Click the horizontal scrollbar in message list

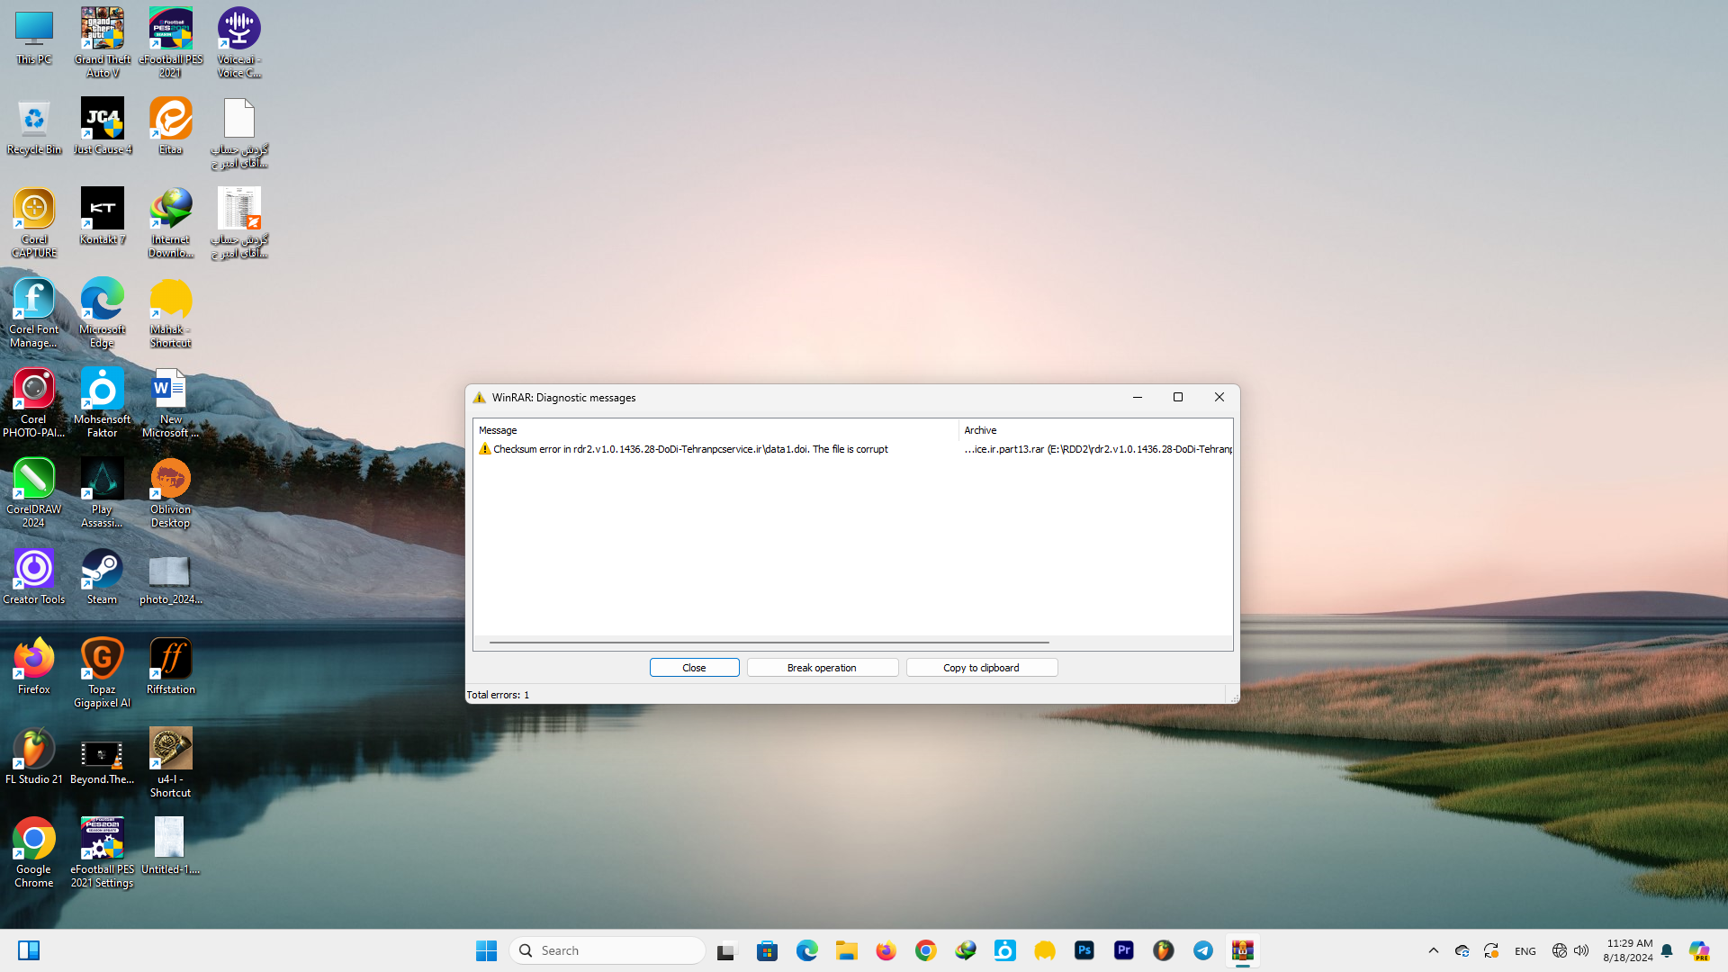click(769, 643)
